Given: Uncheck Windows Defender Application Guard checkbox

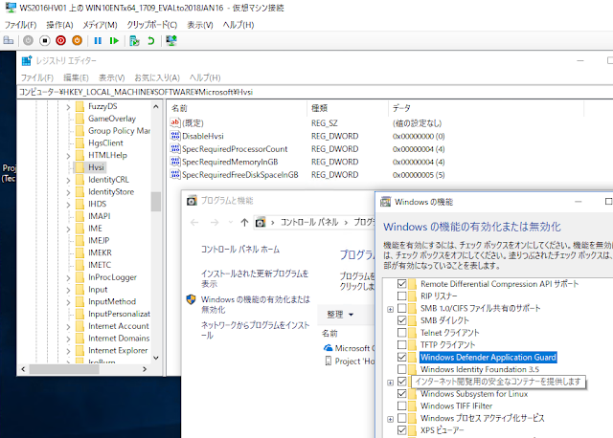Looking at the screenshot, I should (401, 358).
